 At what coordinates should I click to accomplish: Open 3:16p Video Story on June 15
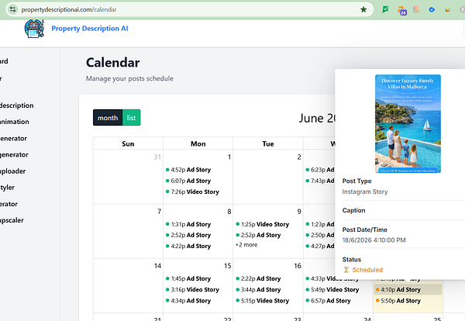click(x=198, y=289)
